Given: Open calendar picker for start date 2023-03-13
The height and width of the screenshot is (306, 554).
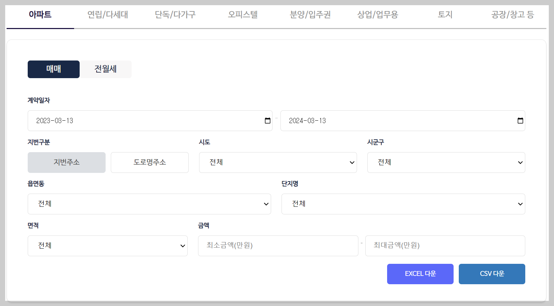Looking at the screenshot, I should click(x=268, y=121).
